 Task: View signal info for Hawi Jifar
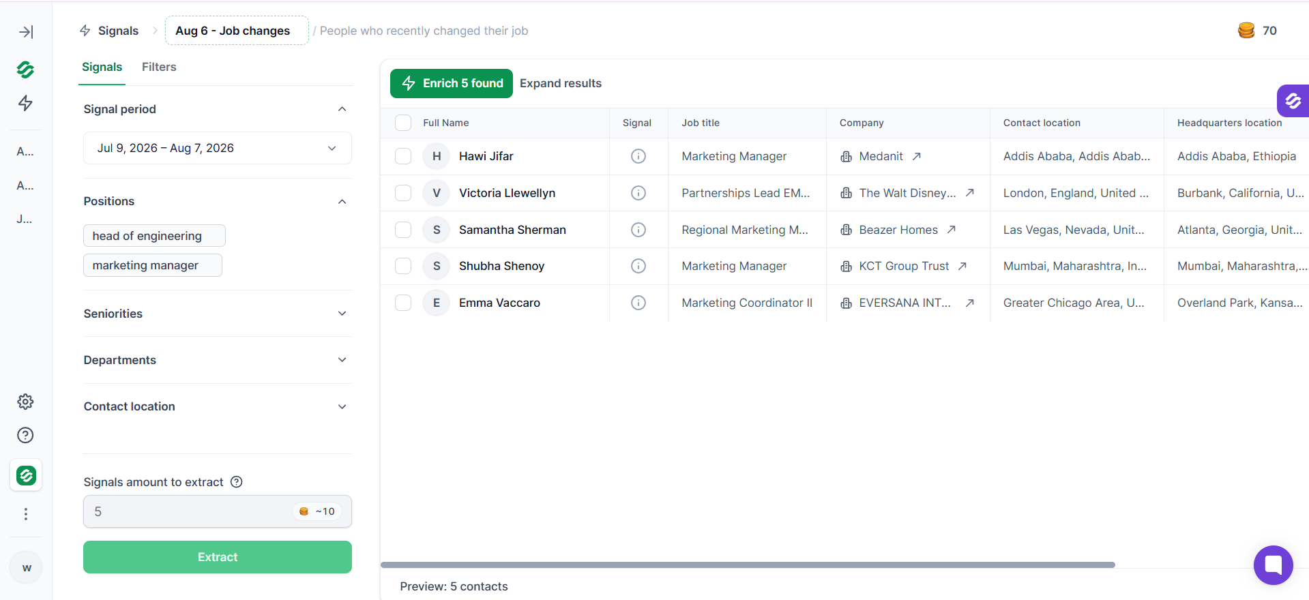tap(638, 156)
